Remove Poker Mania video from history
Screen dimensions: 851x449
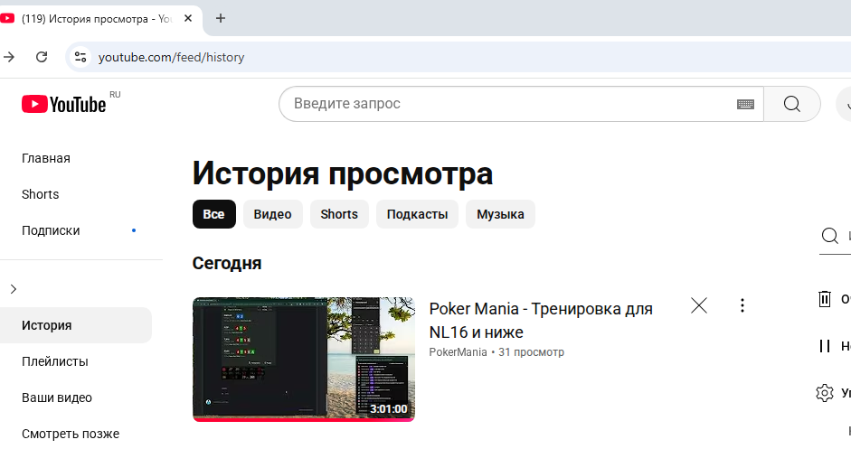click(699, 306)
